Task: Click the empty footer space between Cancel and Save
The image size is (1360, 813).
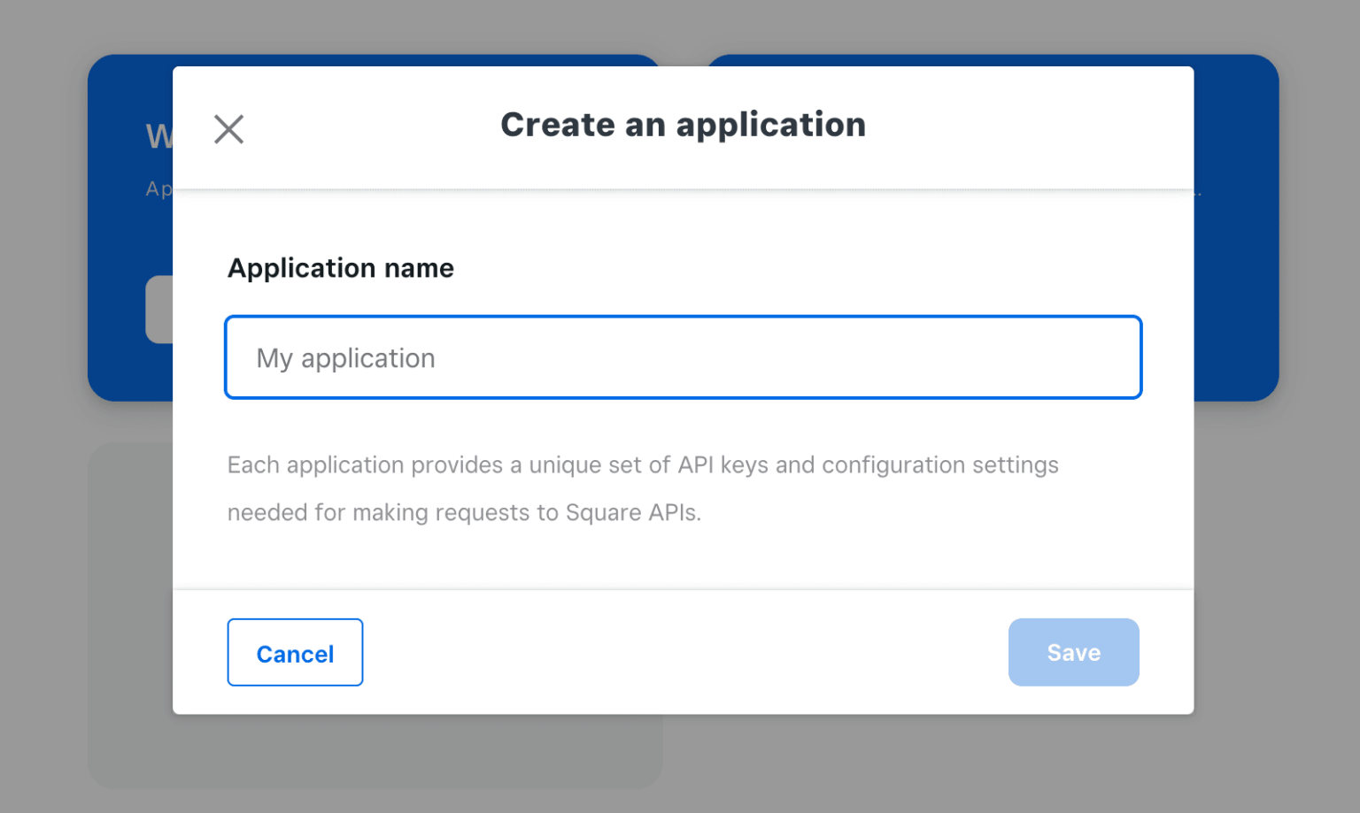Action: coord(682,652)
